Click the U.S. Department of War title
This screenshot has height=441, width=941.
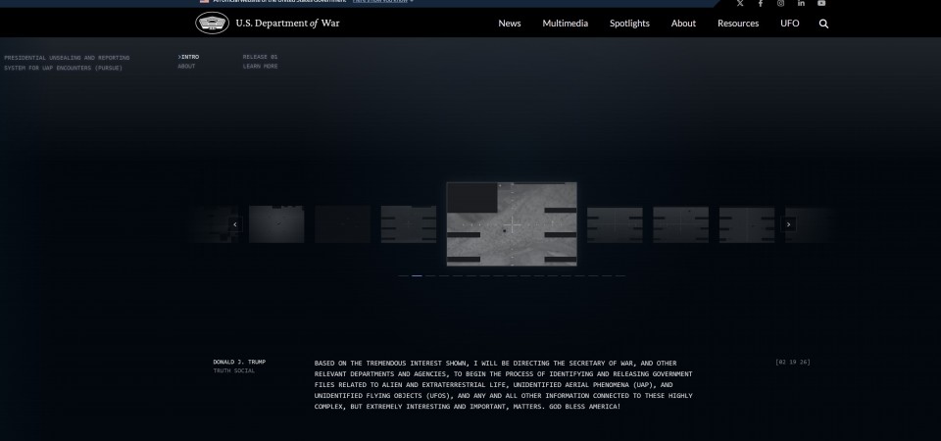click(x=287, y=24)
